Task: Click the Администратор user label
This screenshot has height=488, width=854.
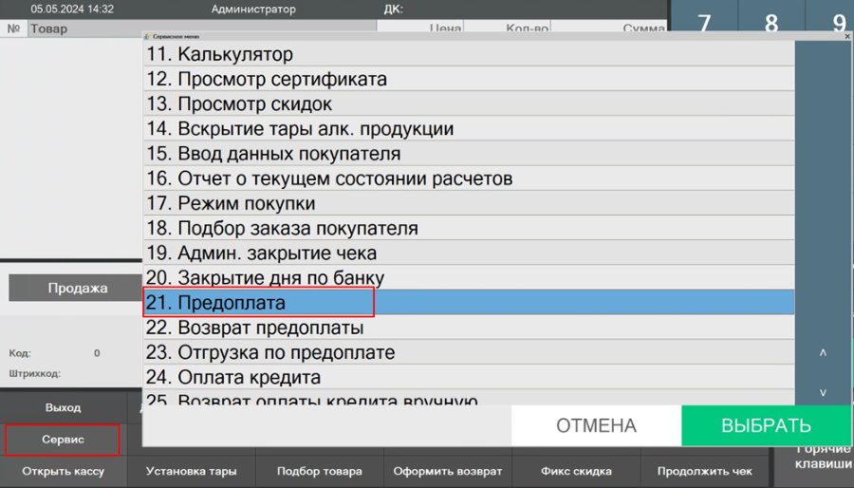Action: tap(253, 9)
